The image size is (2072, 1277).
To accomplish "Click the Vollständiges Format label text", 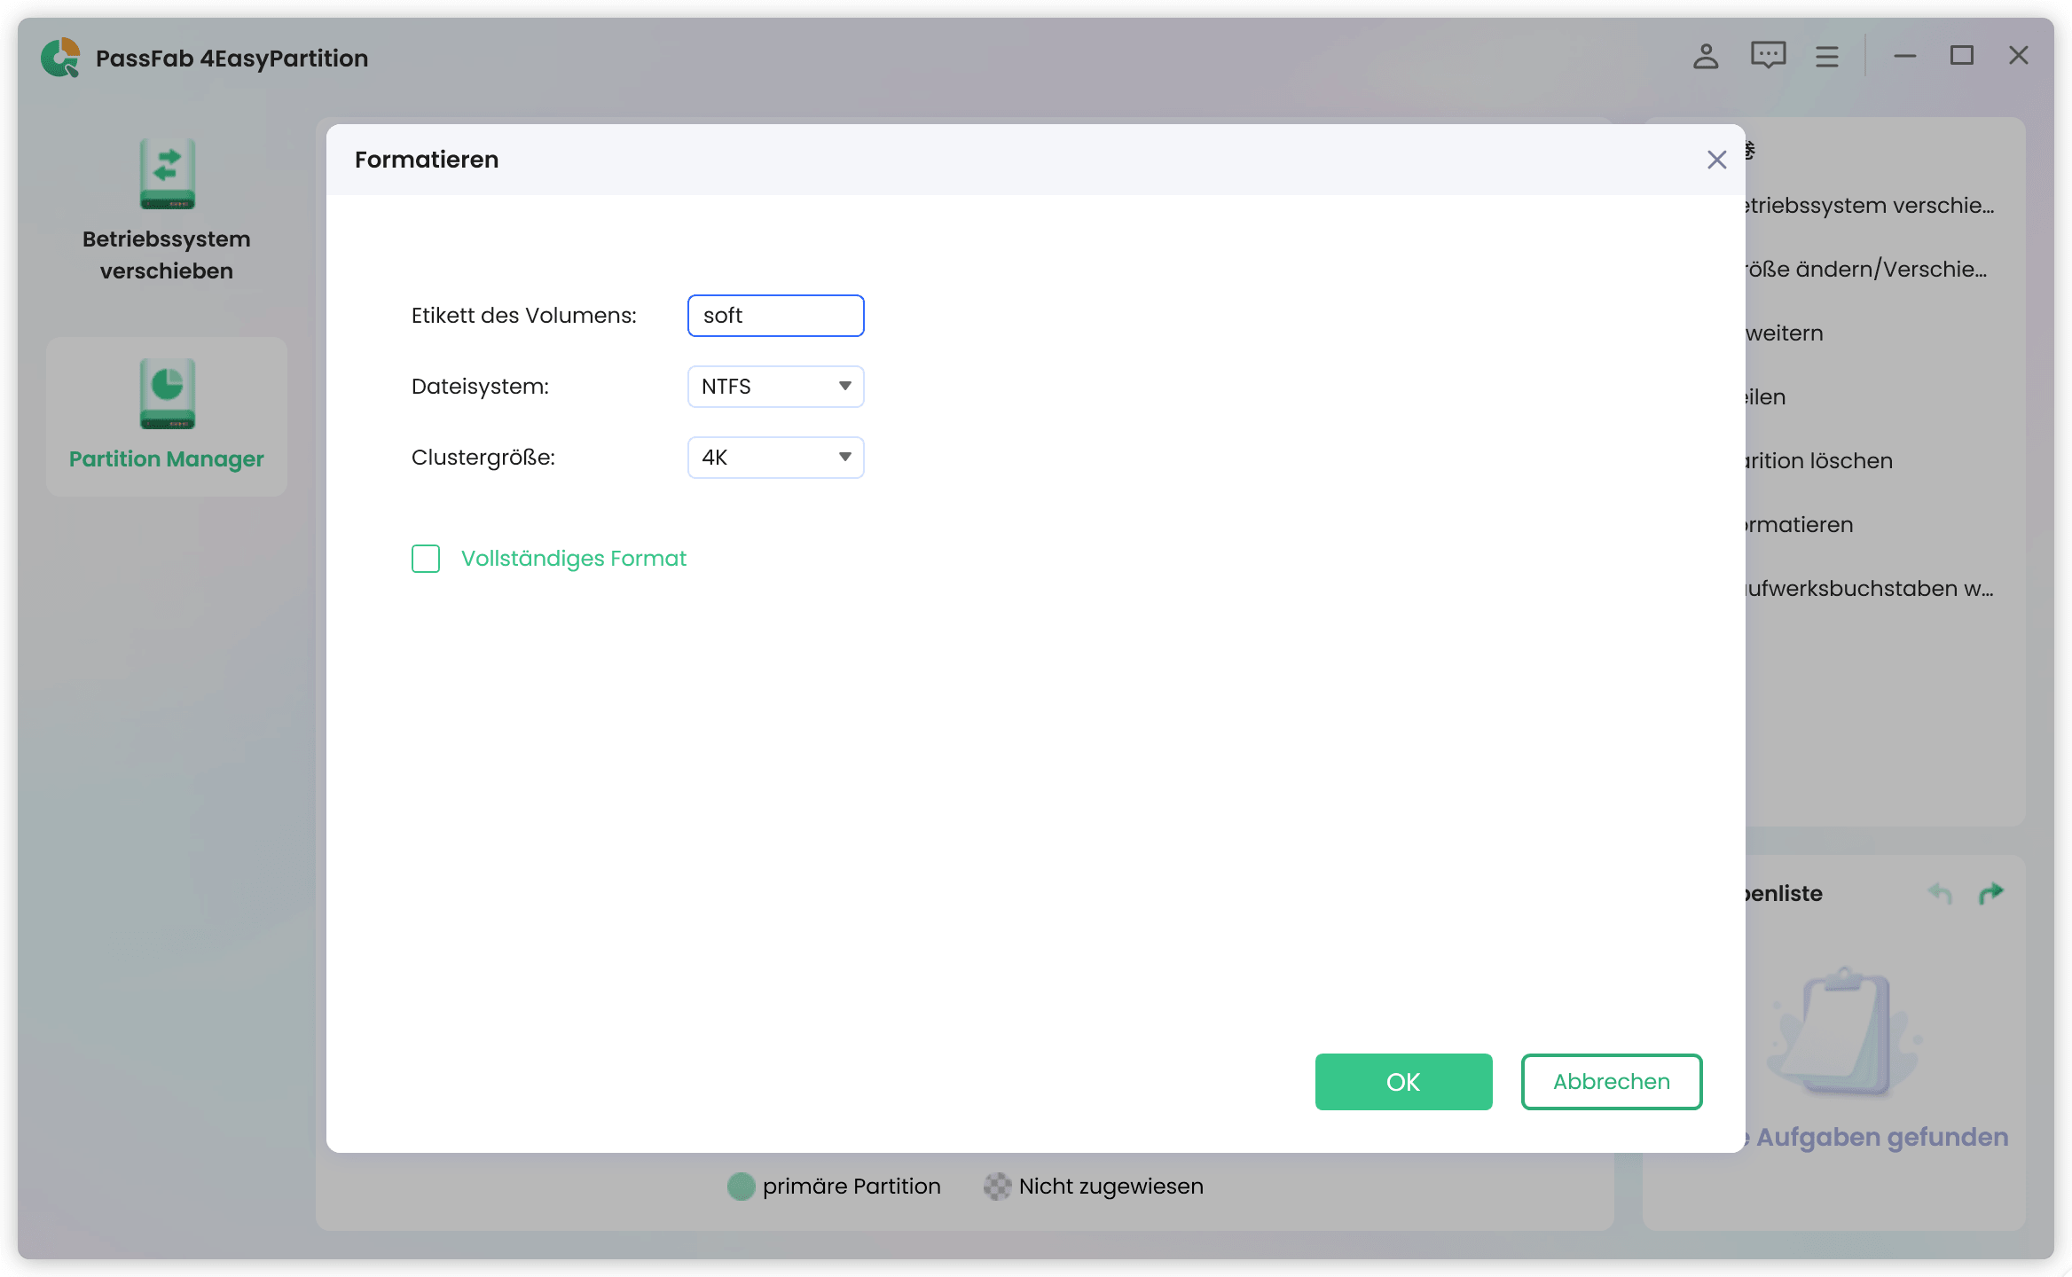I will (x=573, y=559).
